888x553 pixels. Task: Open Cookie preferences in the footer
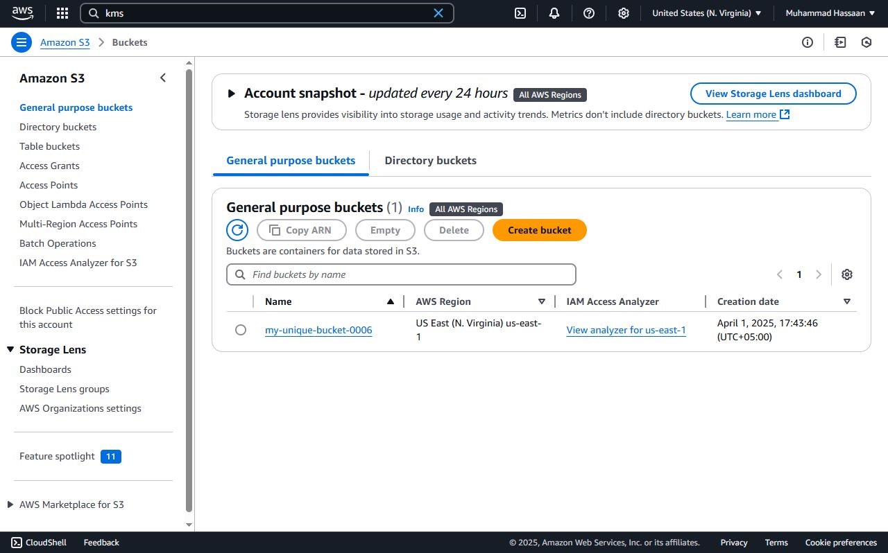tap(841, 543)
